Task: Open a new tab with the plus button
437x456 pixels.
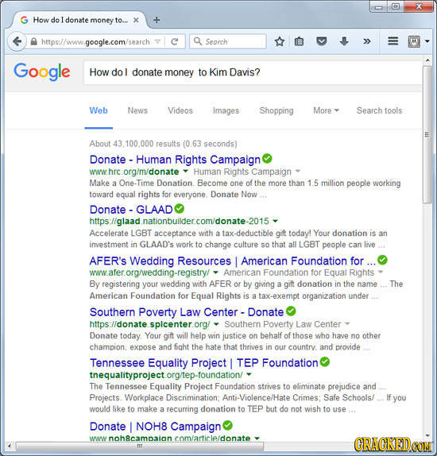Action: [157, 20]
